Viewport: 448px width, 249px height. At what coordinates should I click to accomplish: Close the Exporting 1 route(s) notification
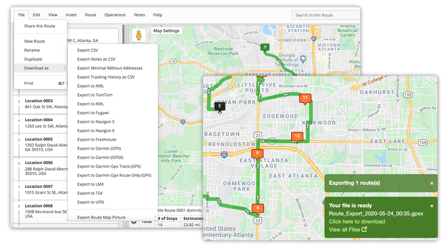[x=432, y=183]
